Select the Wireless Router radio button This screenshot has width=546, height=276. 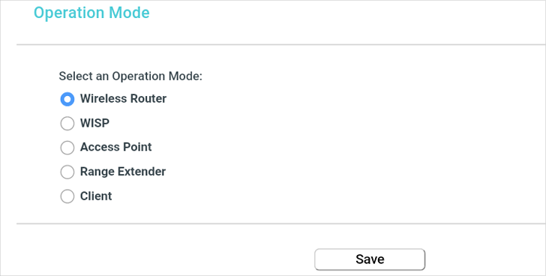click(x=67, y=99)
